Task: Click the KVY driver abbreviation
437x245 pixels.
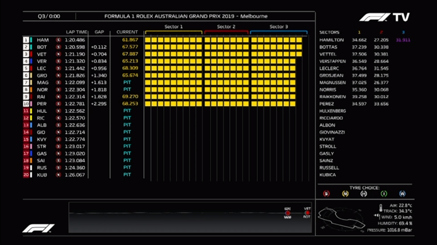Action: pyautogui.click(x=42, y=139)
